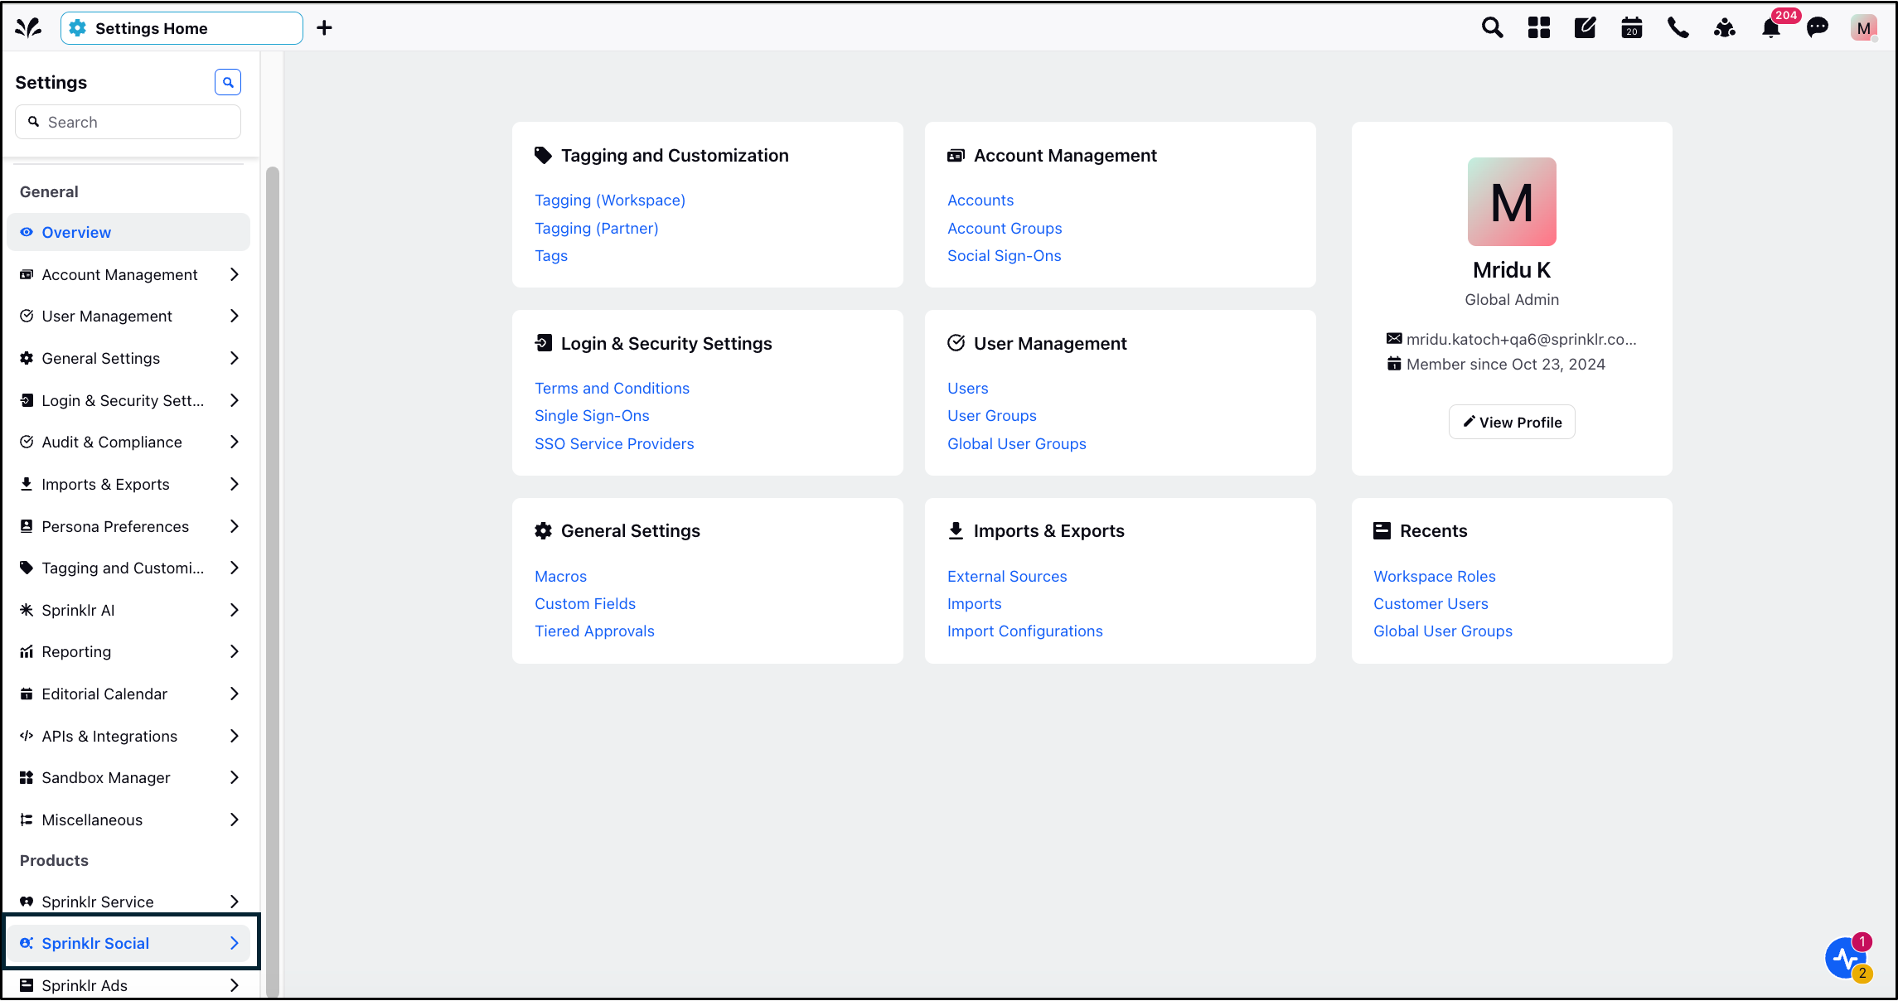Expand Login & Security Settings chevron
This screenshot has width=1898, height=1001.
point(235,400)
